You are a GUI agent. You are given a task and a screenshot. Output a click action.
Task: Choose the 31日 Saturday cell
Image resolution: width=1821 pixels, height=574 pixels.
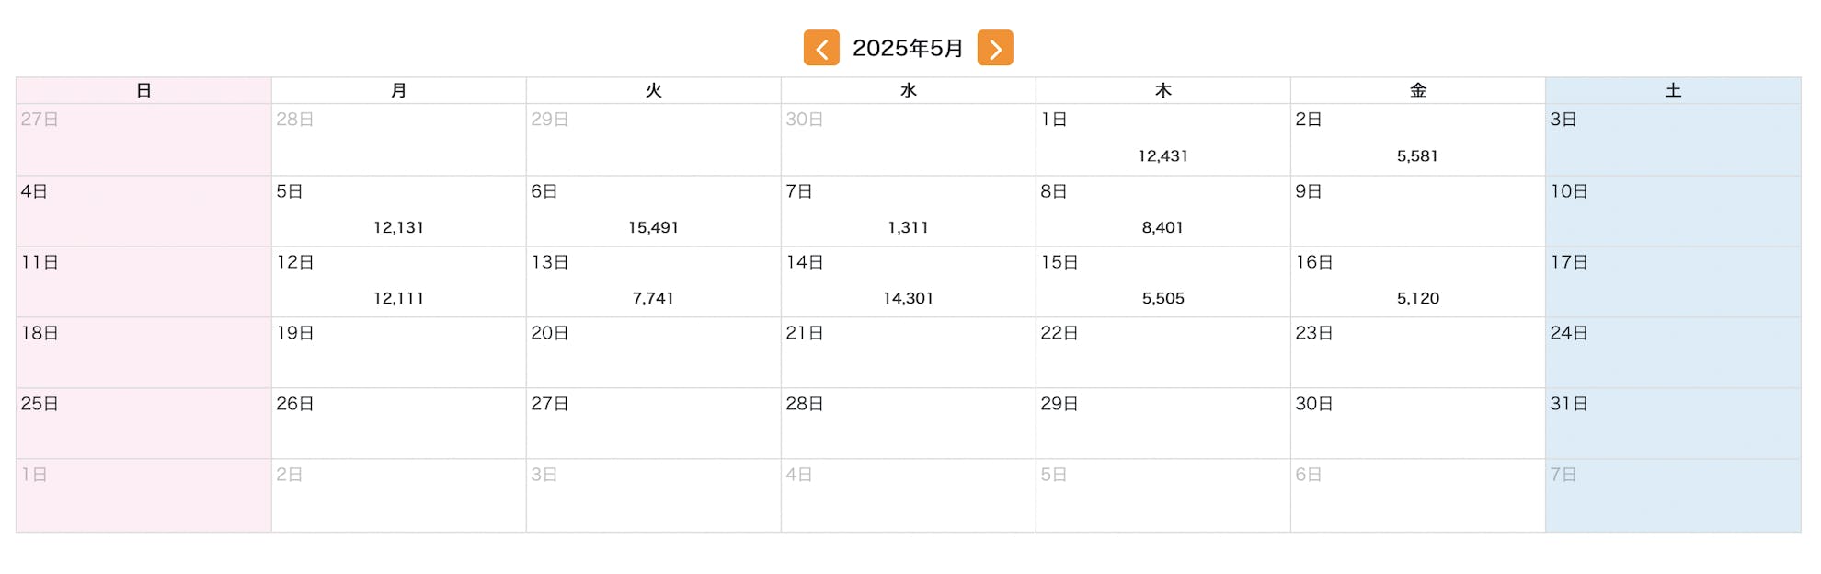(x=1673, y=423)
